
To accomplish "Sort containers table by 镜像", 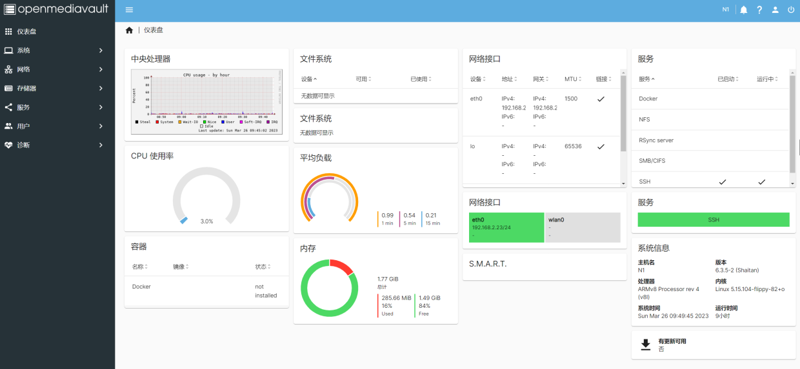I will (x=181, y=267).
